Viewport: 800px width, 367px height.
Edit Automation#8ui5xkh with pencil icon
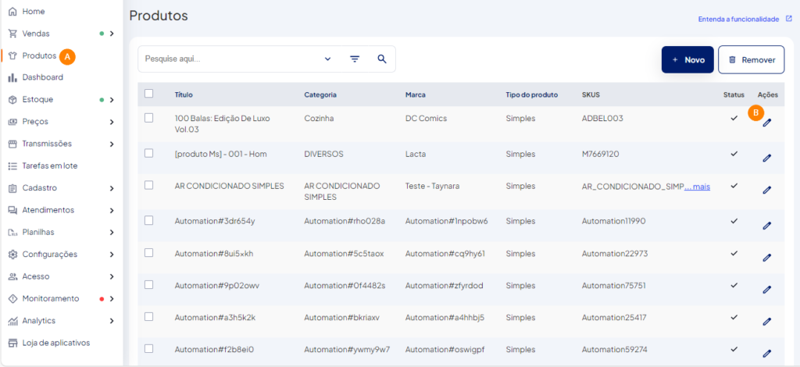point(766,258)
